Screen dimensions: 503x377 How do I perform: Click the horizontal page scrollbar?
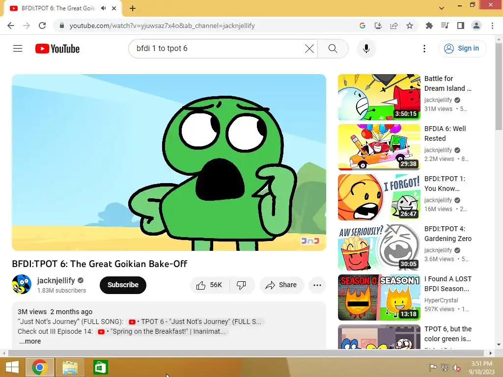click(x=247, y=353)
